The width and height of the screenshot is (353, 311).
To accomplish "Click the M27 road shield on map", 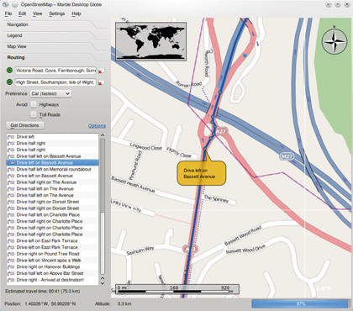I will [x=287, y=156].
